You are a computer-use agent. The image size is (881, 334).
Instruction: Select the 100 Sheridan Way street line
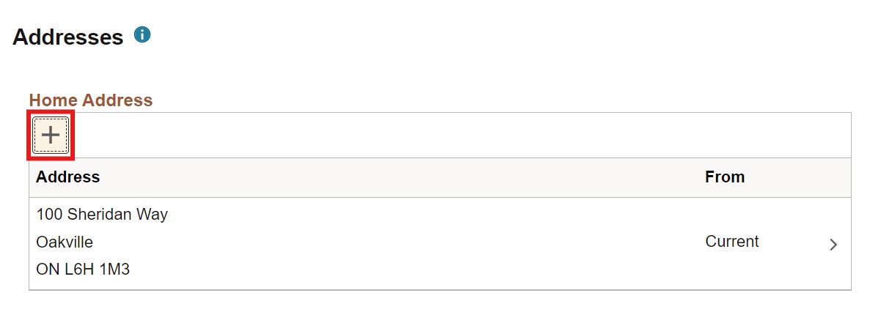[101, 215]
